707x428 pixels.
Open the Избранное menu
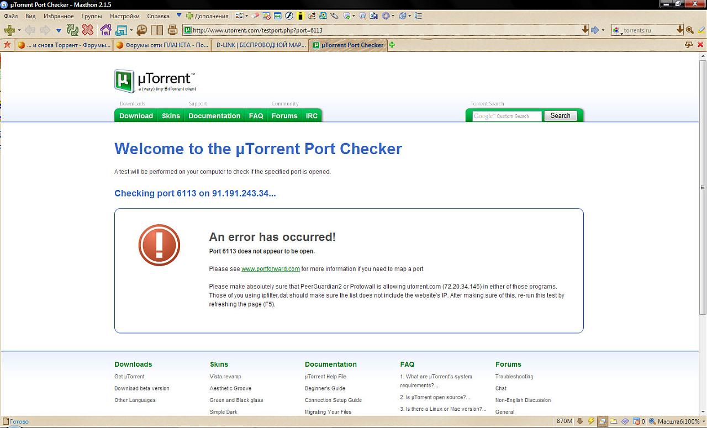(59, 16)
